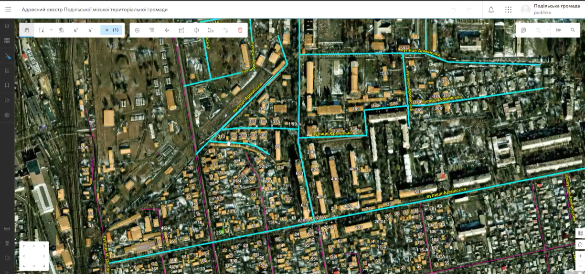Clear the (1) selected feature
585x274 pixels.
coord(111,30)
